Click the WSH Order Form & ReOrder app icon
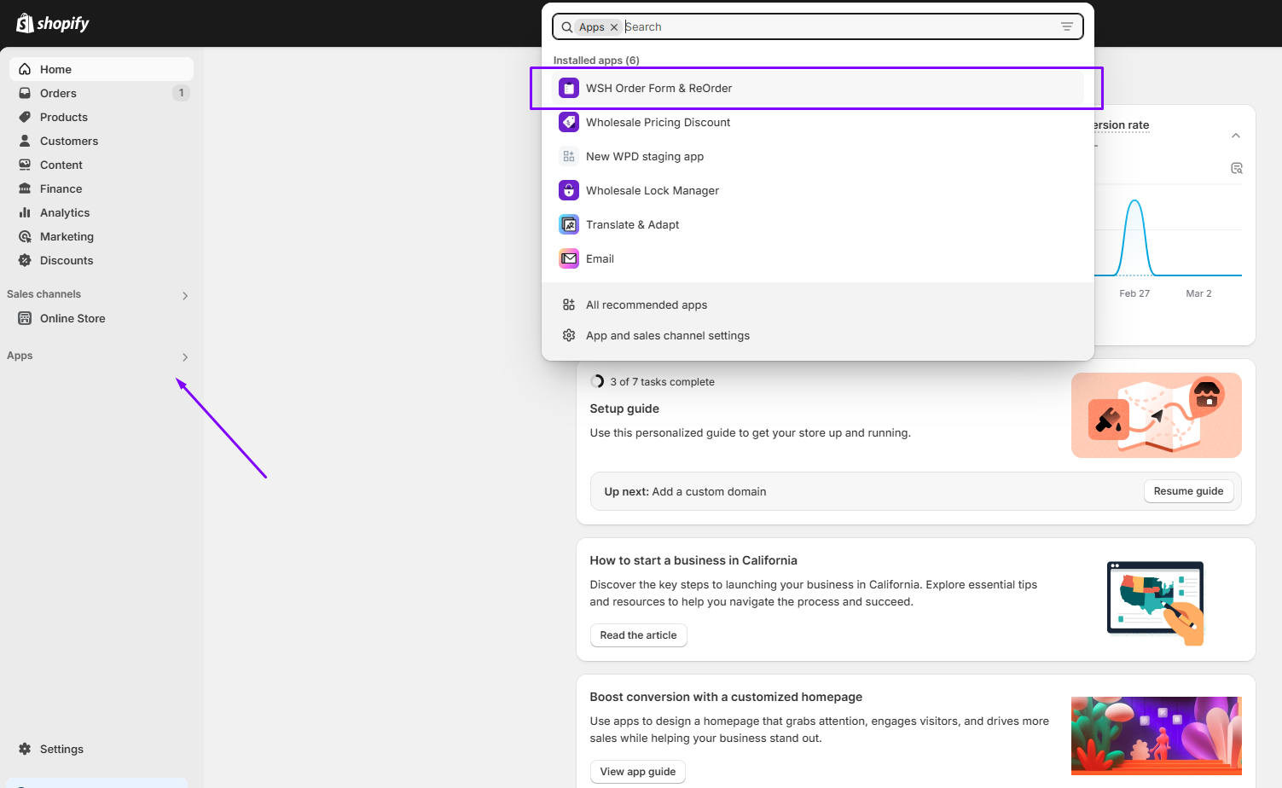The height and width of the screenshot is (788, 1282). coord(569,88)
